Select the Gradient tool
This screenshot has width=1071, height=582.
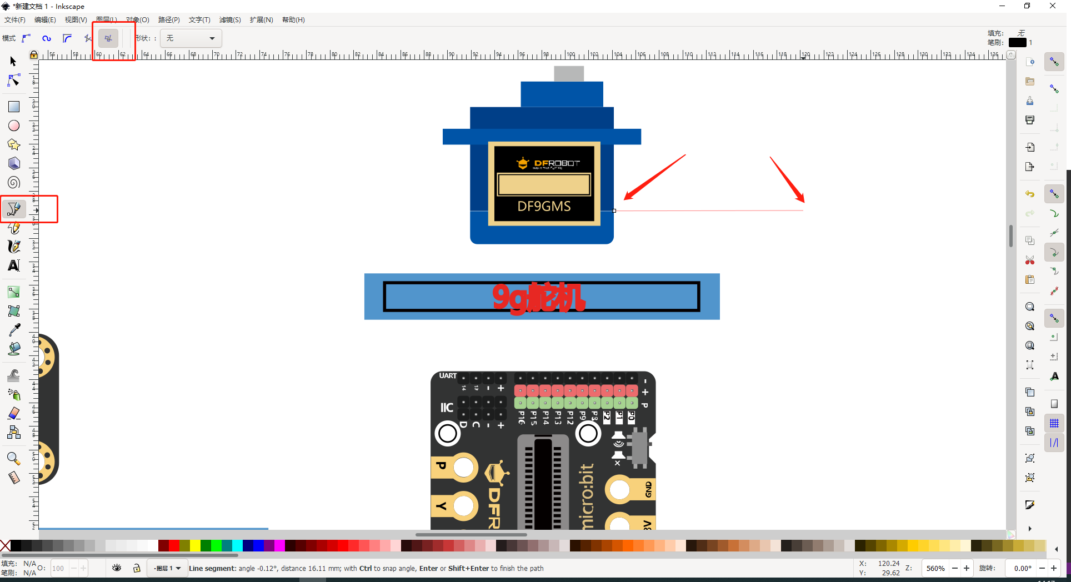(13, 292)
